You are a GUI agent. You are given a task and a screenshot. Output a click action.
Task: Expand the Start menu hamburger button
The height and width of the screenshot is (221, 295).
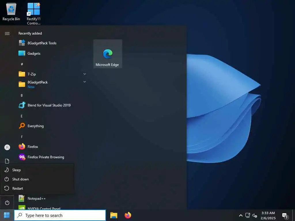(x=7, y=33)
